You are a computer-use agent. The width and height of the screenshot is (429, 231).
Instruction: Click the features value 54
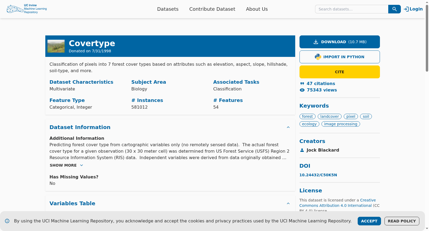click(216, 107)
